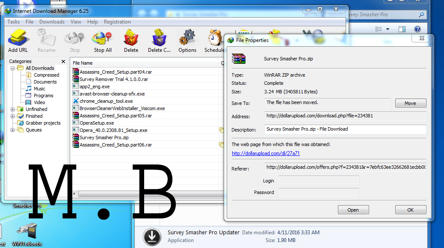This screenshot has height=248, width=444.
Task: Click the search magnifier icon in Explorer
Action: point(422,15)
